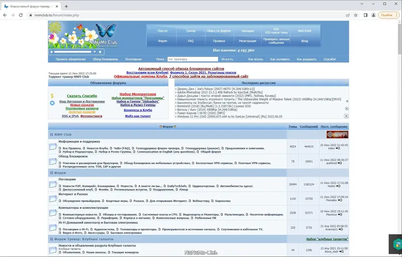Screen dimensions: 402x257
Task: Open a new browser tab with plus button
Action: pyautogui.click(x=66, y=7)
